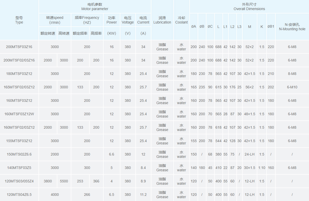Click the Overall Dimensions header cell
309x201 pixels.
[249, 7]
